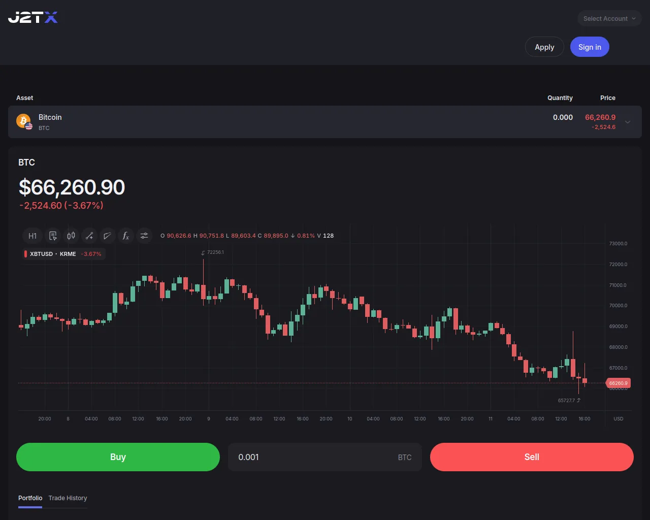650x520 pixels.
Task: Click the Sign in button
Action: (x=590, y=47)
